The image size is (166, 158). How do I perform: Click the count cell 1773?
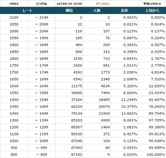pyautogui.click(x=97, y=72)
